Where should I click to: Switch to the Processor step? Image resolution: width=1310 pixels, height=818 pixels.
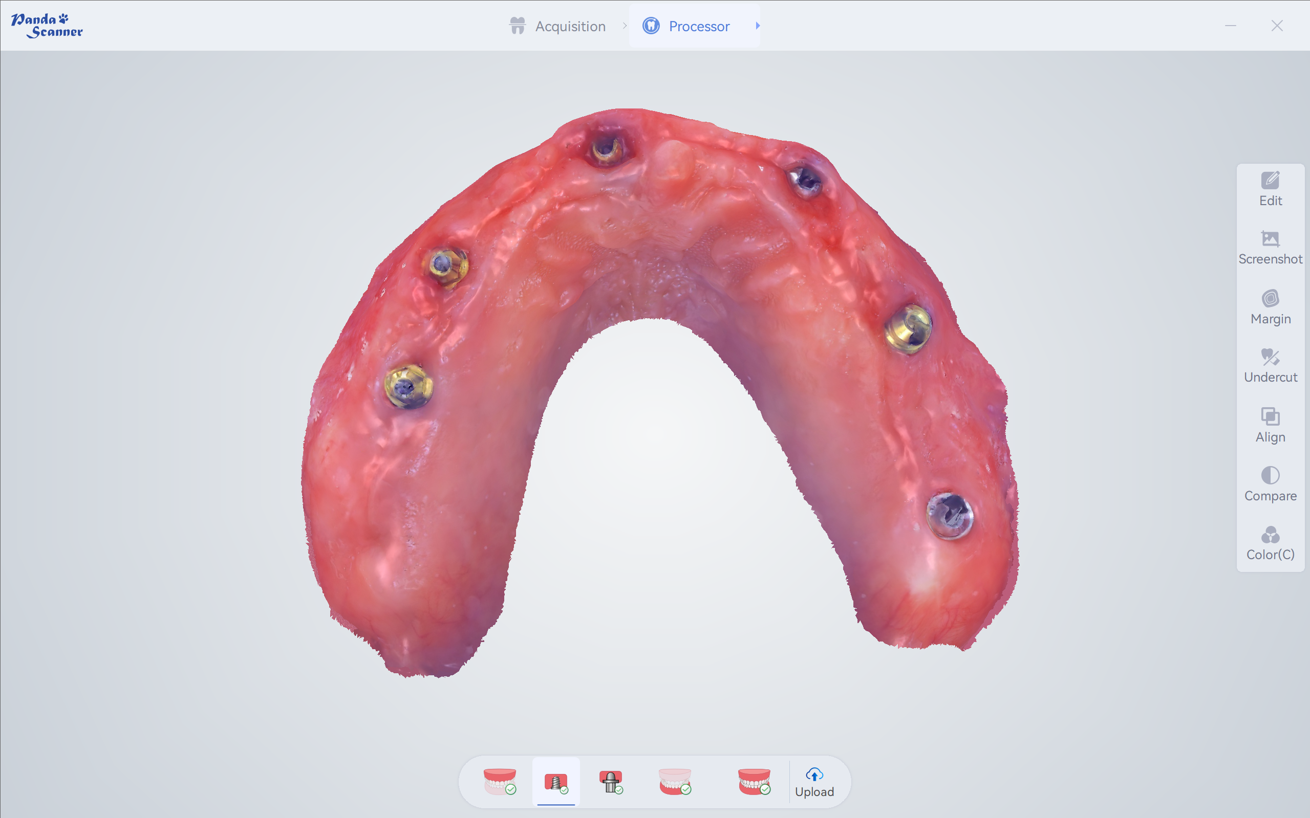[698, 26]
